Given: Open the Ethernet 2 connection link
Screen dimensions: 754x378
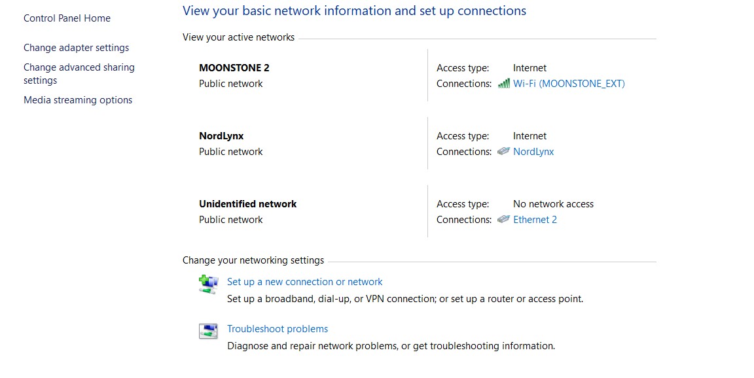Looking at the screenshot, I should coord(535,220).
